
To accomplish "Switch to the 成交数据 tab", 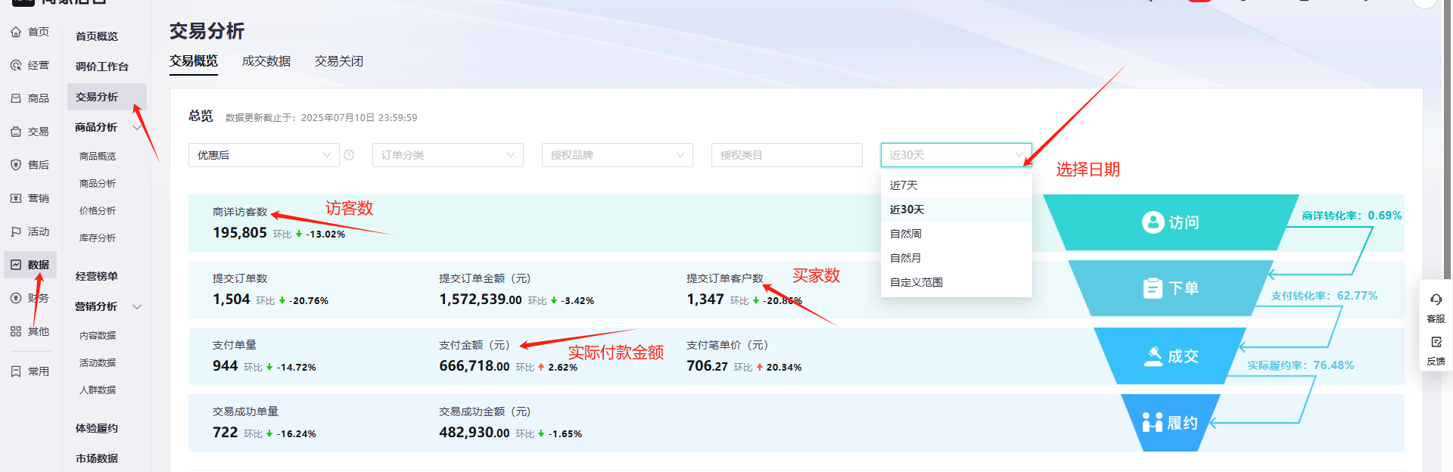I will coord(266,61).
